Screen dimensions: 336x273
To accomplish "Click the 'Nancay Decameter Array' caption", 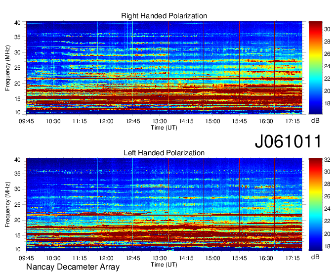I will [73, 267].
